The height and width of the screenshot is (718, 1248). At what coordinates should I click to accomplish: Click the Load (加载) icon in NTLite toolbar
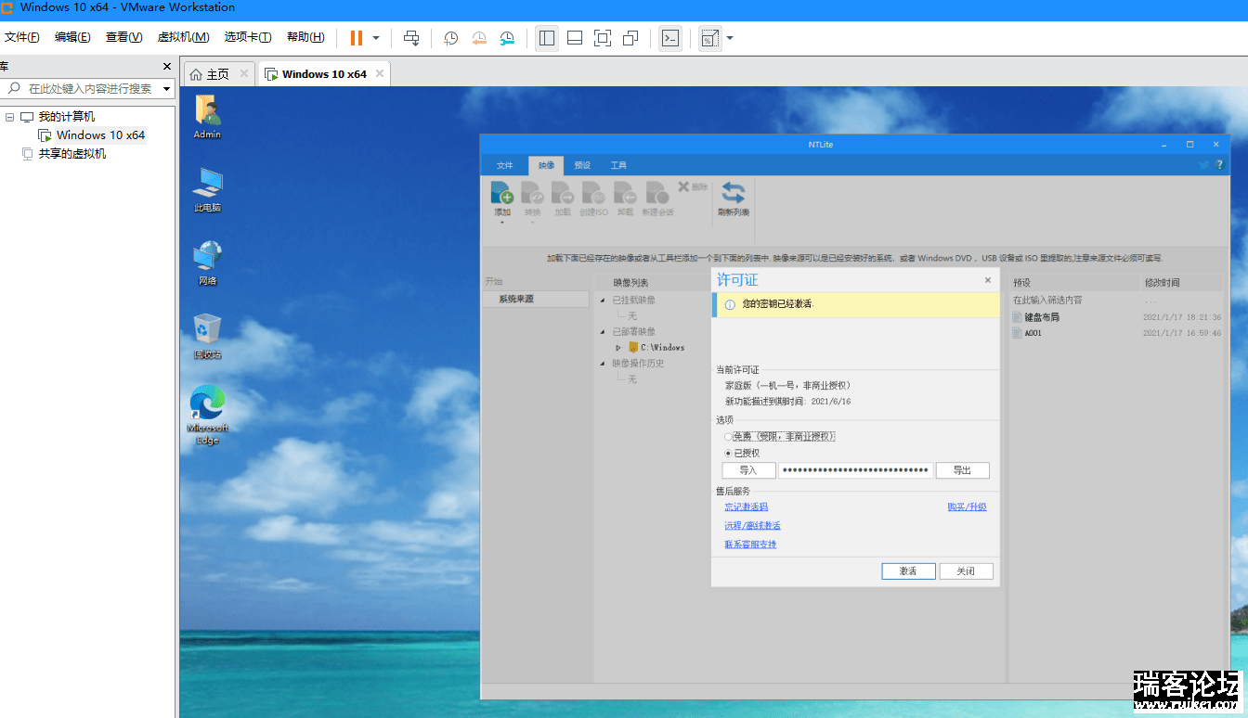(x=563, y=193)
